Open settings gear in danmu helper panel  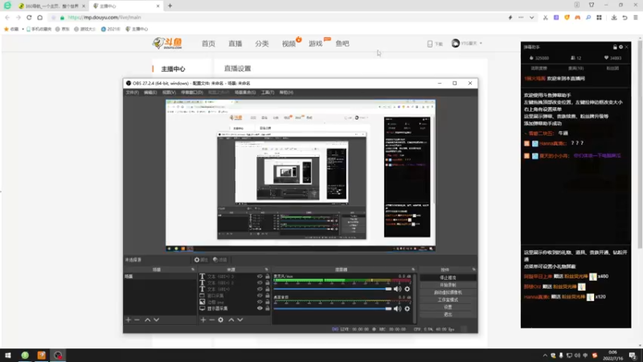[x=620, y=47]
